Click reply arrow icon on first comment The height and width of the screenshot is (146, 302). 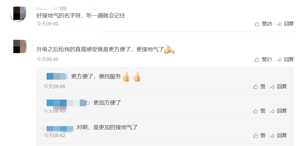coord(280,24)
